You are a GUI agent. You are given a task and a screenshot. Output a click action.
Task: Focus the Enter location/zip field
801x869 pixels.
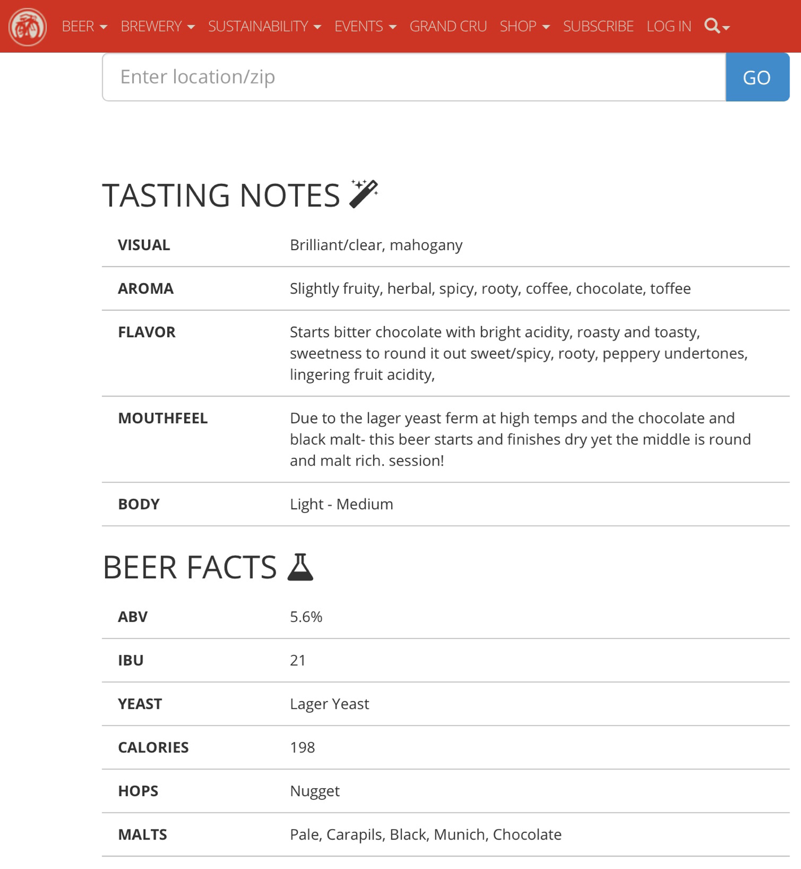point(414,77)
